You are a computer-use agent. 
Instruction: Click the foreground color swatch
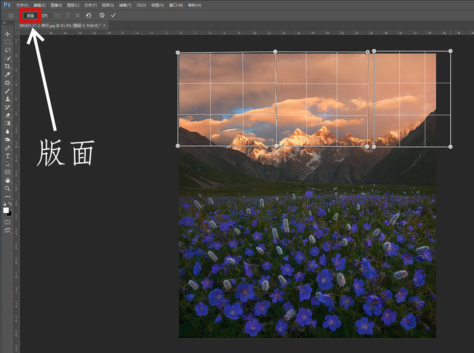[x=6, y=210]
